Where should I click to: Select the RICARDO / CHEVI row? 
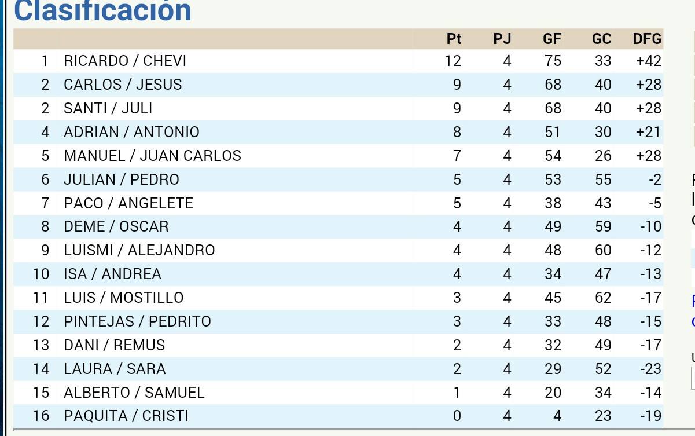(338, 61)
